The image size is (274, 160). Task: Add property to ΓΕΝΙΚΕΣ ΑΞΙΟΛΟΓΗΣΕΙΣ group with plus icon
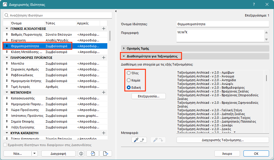[x=104, y=29]
